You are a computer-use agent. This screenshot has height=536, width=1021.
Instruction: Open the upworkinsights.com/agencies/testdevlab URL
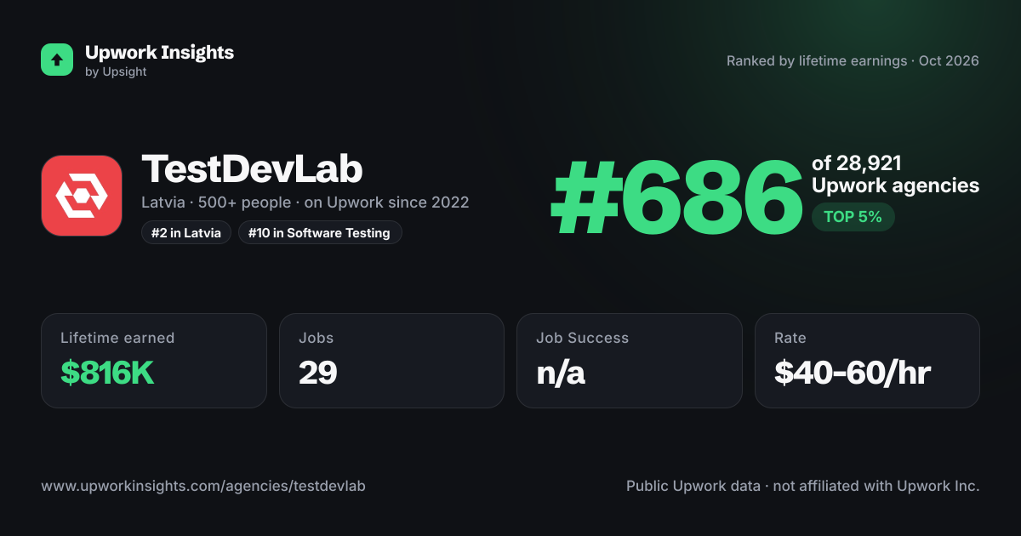[203, 487]
